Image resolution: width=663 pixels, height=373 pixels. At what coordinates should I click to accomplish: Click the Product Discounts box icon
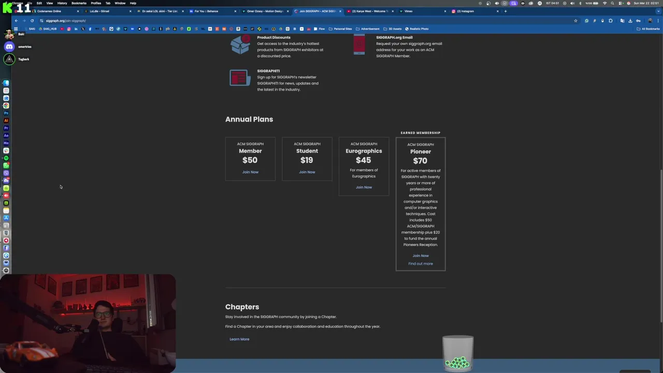(240, 44)
